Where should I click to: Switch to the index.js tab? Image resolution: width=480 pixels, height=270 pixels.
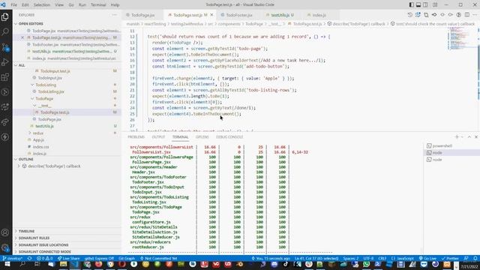319,15
